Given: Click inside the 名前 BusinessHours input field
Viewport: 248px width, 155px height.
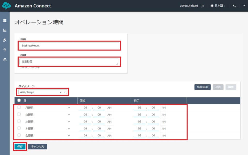Looking at the screenshot, I should [69, 45].
